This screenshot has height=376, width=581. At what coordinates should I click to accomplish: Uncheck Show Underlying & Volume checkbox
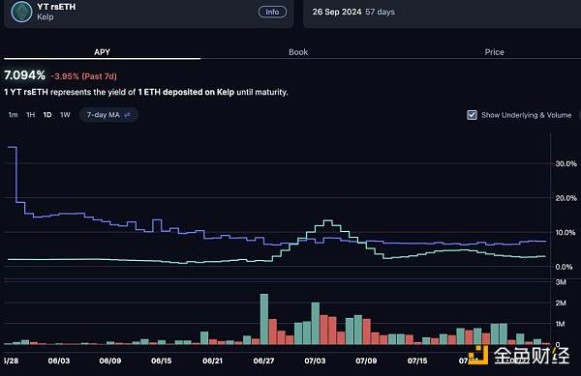(472, 115)
